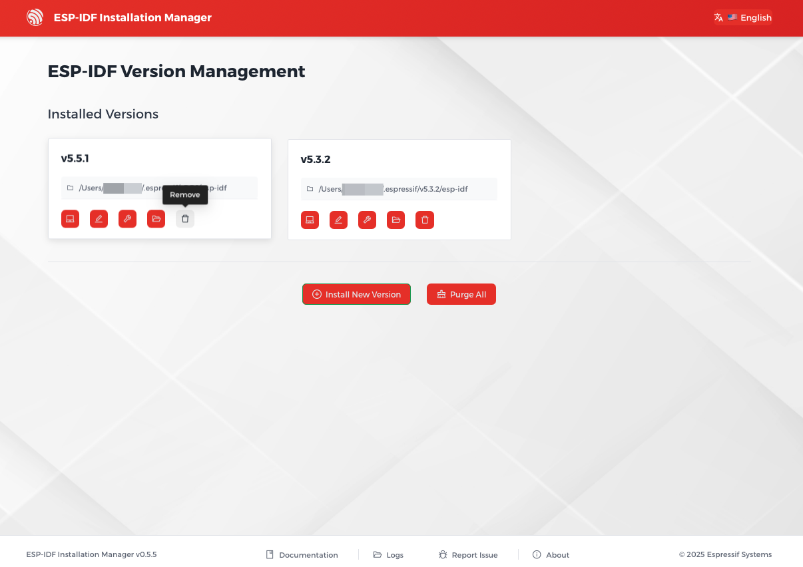Click the rename pencil icon for v5.5.1
Screen dimensions: 803x567
(x=99, y=219)
